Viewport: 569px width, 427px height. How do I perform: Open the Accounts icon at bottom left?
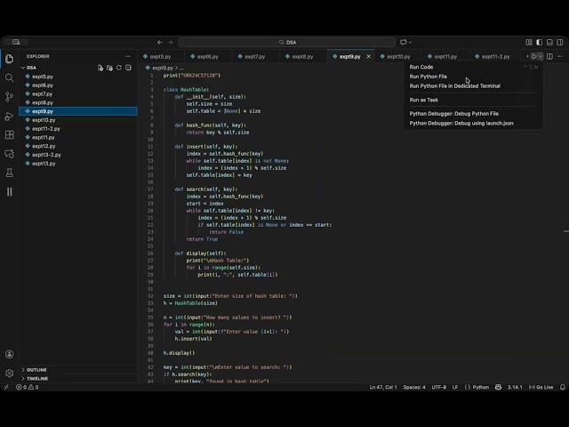(x=10, y=354)
